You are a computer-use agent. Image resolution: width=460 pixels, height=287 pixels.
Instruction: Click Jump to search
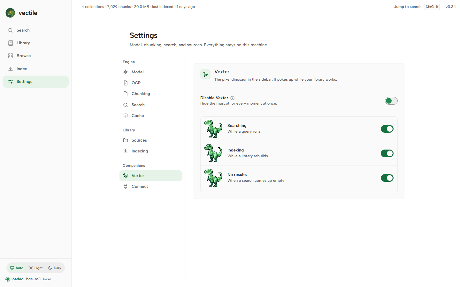click(408, 7)
